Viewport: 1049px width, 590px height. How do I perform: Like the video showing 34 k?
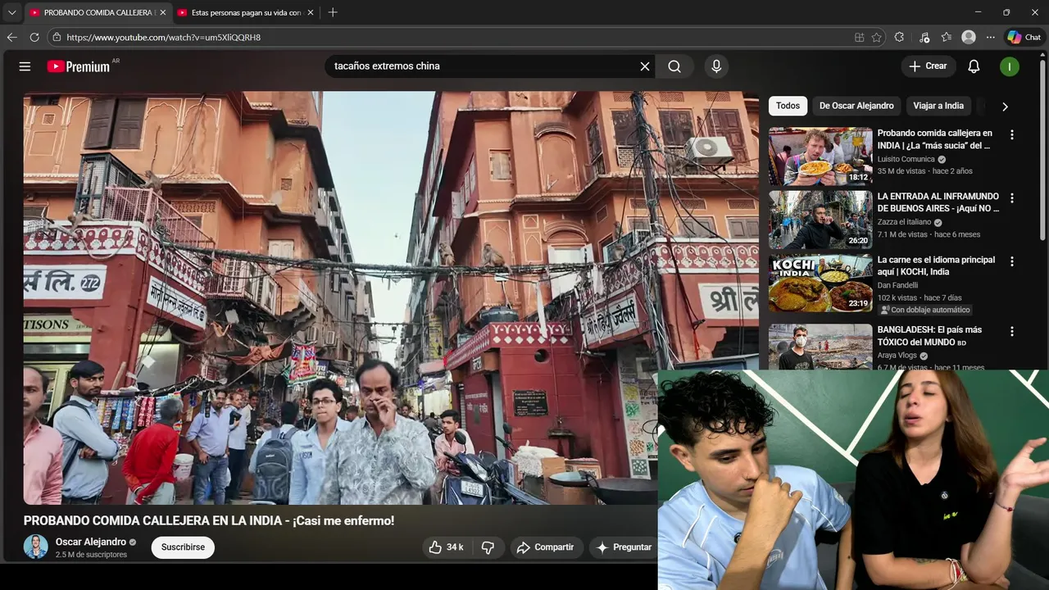[446, 547]
